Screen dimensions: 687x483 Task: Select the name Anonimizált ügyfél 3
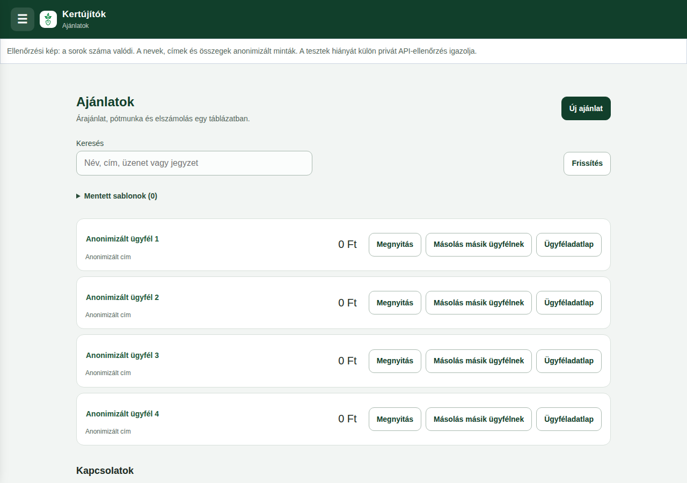pos(122,355)
